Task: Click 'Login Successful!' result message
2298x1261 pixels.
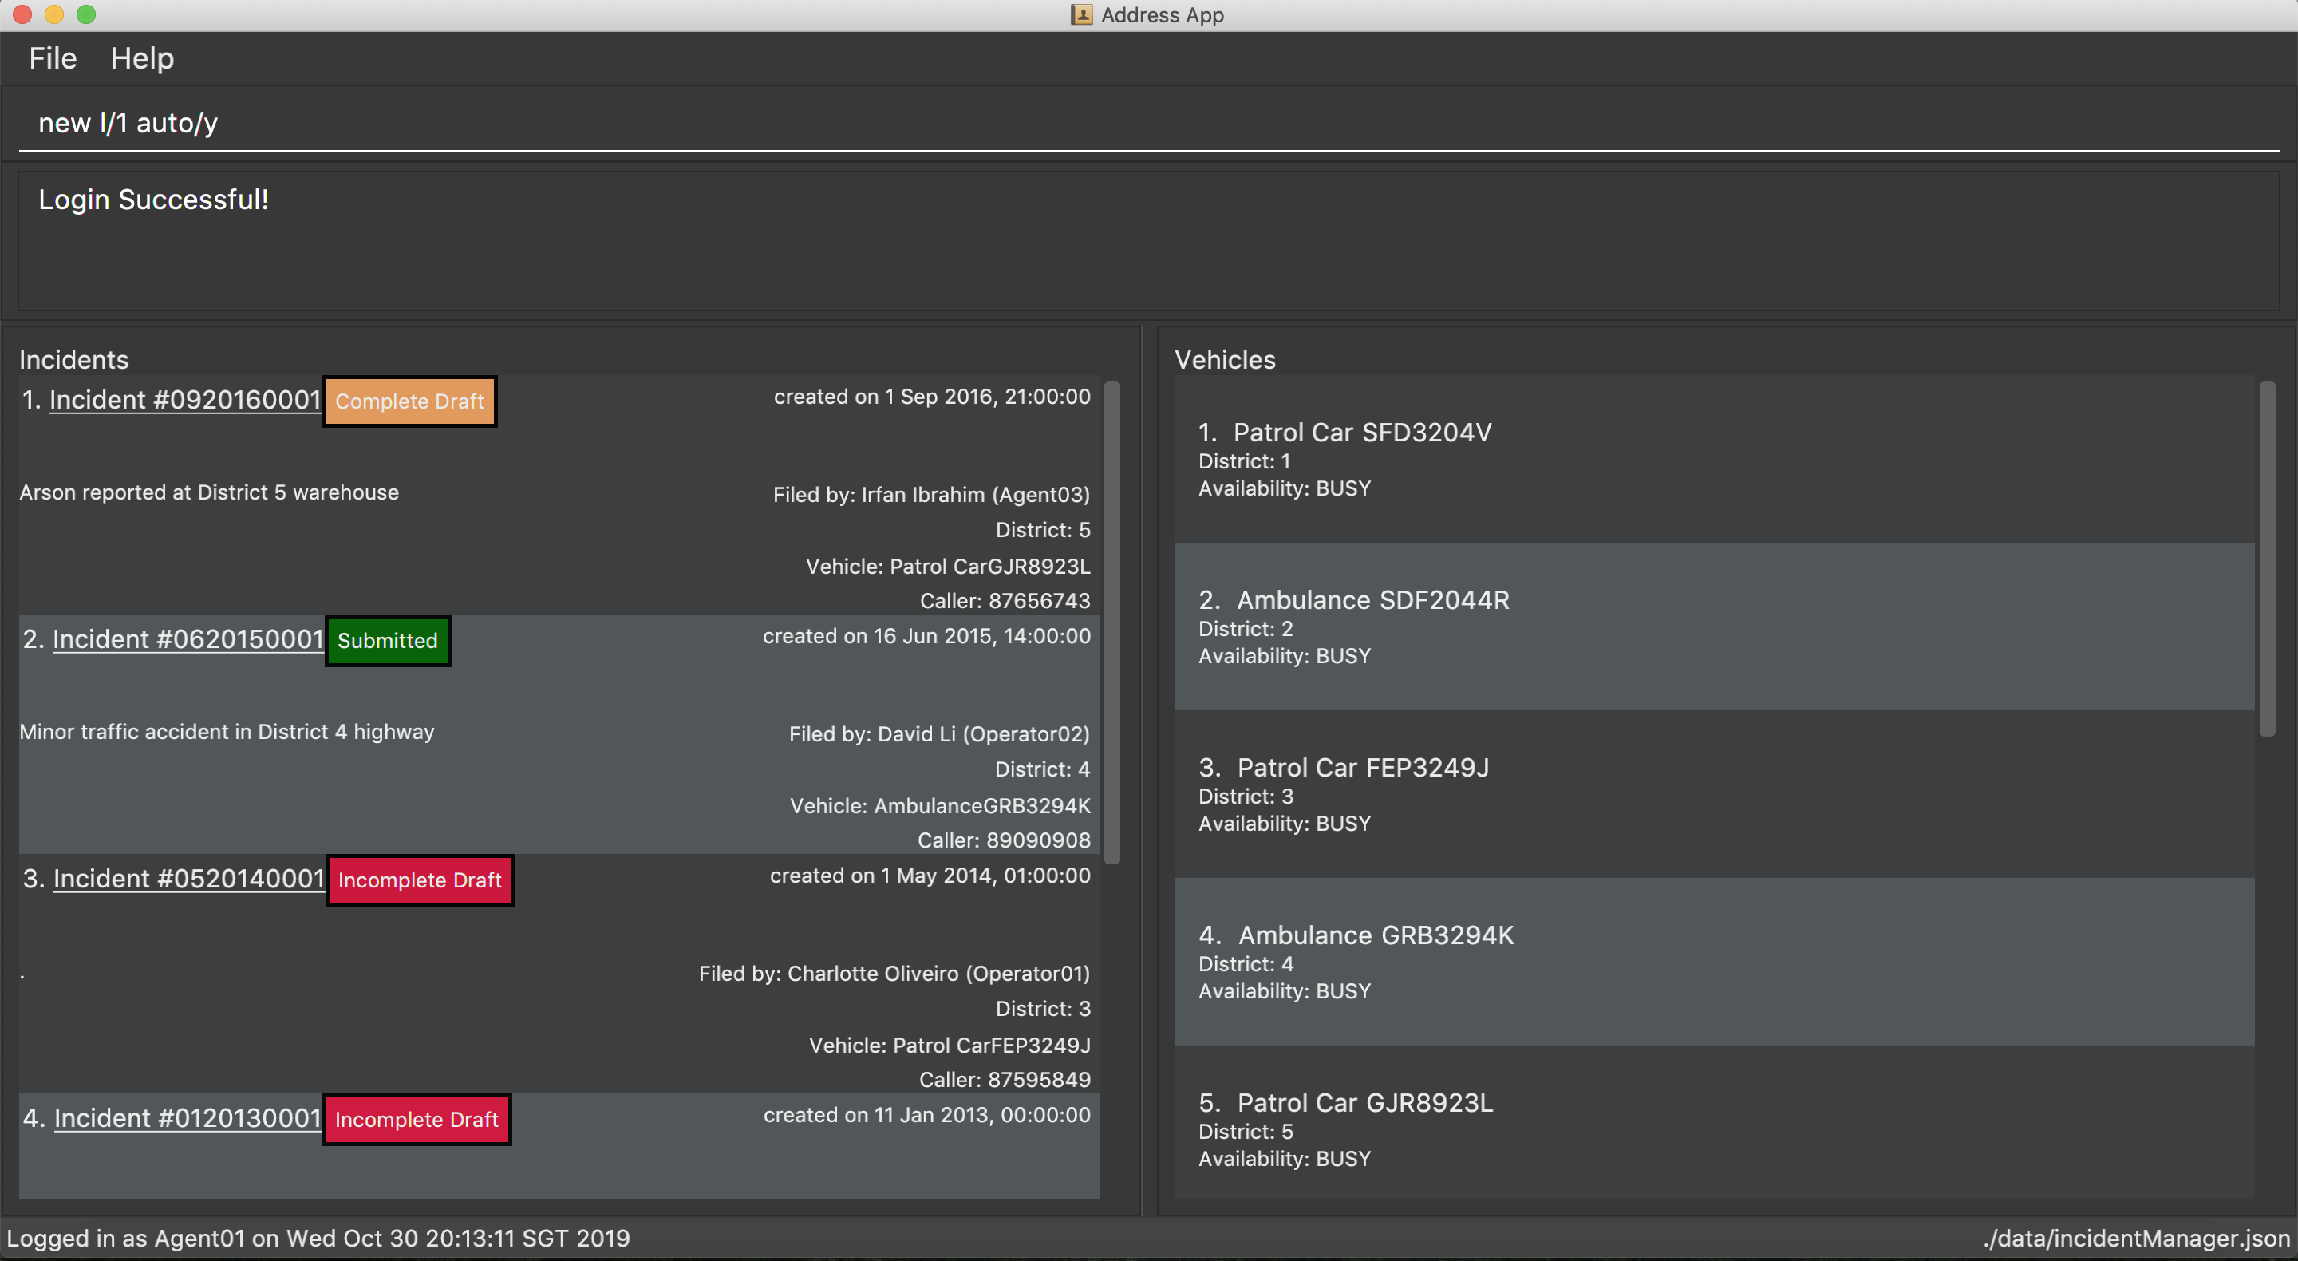Action: pyautogui.click(x=153, y=200)
